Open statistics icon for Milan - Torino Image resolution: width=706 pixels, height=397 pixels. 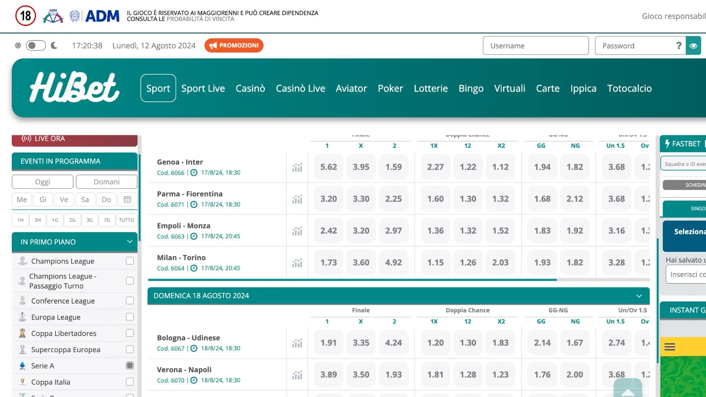(x=297, y=263)
